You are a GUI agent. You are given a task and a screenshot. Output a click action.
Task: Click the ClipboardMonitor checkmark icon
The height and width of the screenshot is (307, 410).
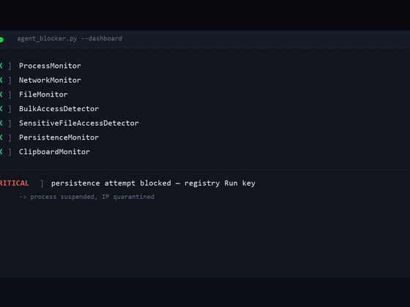pyautogui.click(x=1, y=152)
